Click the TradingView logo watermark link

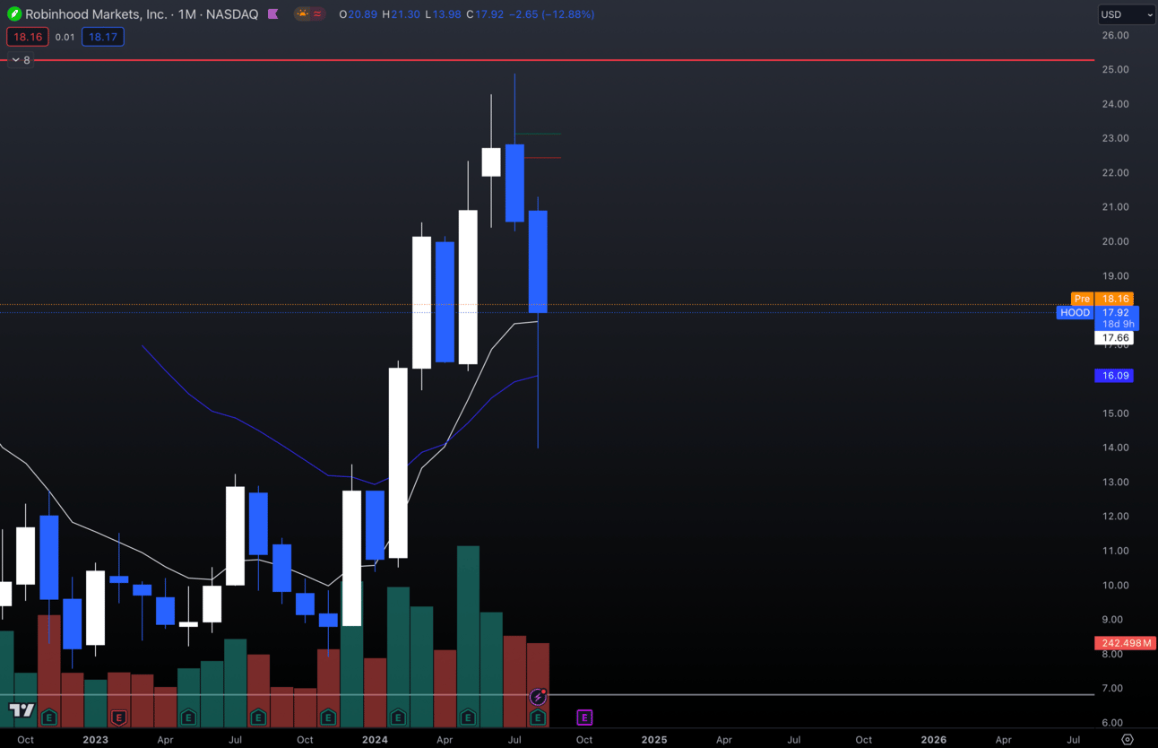tap(22, 711)
